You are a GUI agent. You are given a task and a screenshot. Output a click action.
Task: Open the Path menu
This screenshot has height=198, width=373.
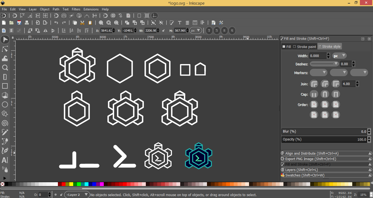[56, 9]
